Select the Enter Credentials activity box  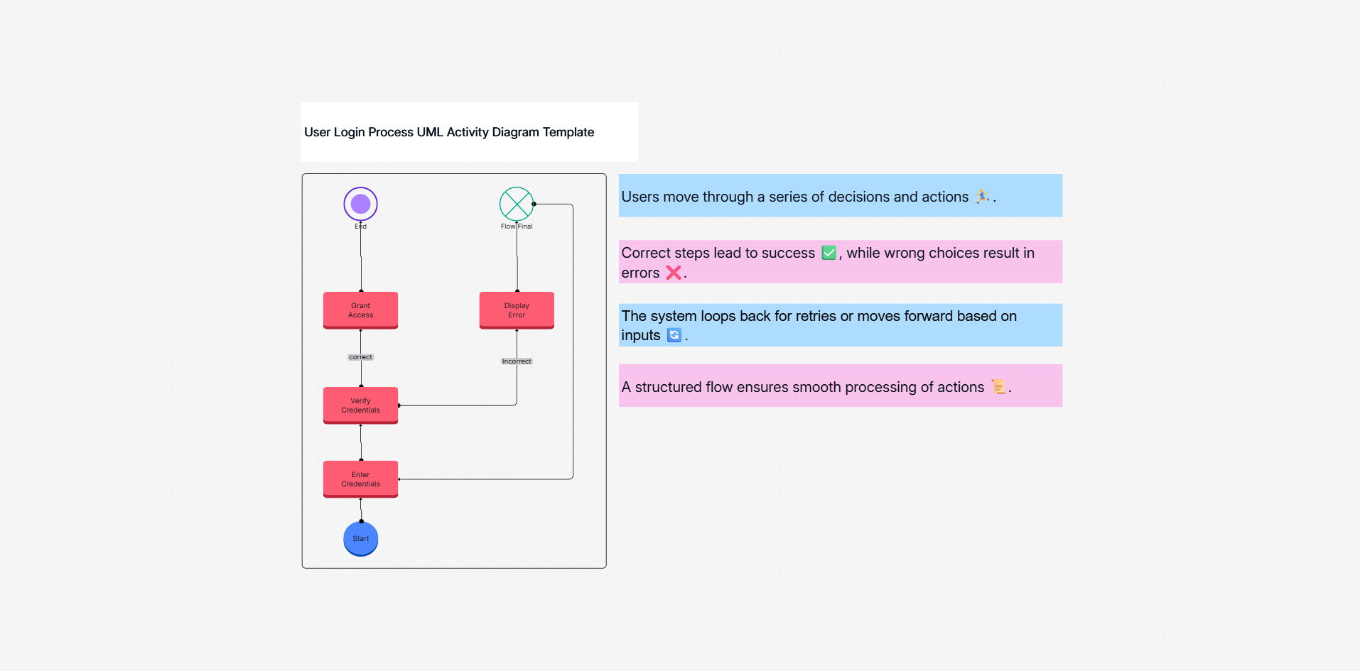click(360, 479)
